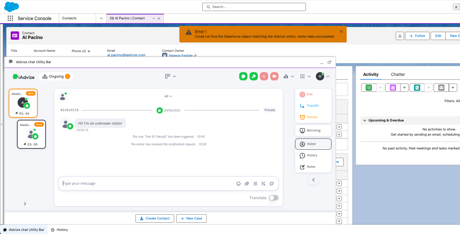The image size is (460, 234).
Task: Open iAdvize chat Utility Bar item
Action: point(24,230)
